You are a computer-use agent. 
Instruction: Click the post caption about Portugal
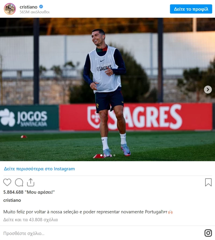pos(88,212)
